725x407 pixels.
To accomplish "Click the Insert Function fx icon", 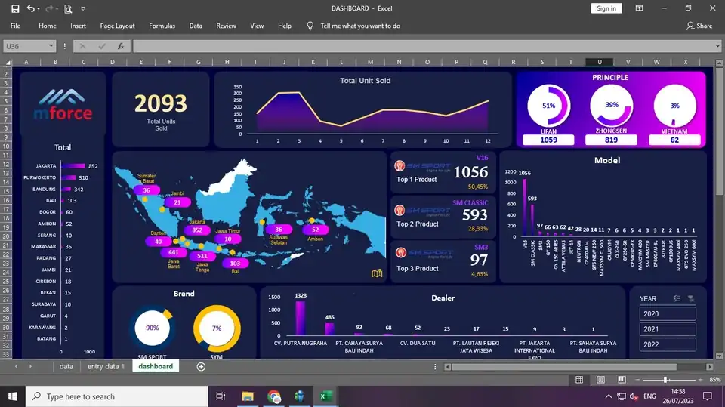I will click(x=121, y=46).
